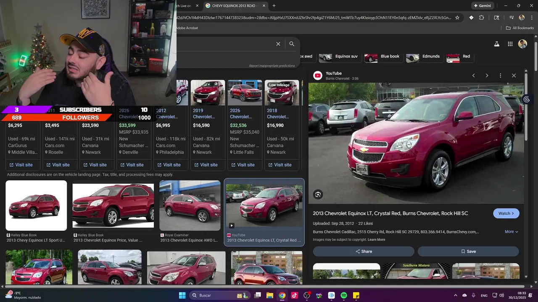The height and width of the screenshot is (302, 538).
Task: Click the browser address bar URL
Action: click(313, 18)
